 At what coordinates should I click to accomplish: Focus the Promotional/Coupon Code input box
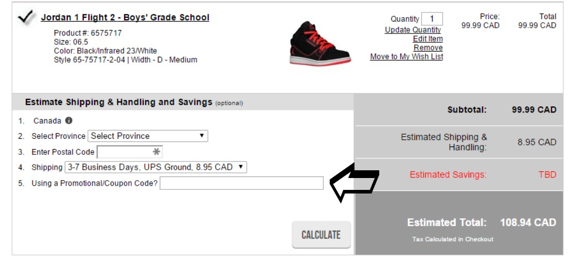click(x=241, y=183)
